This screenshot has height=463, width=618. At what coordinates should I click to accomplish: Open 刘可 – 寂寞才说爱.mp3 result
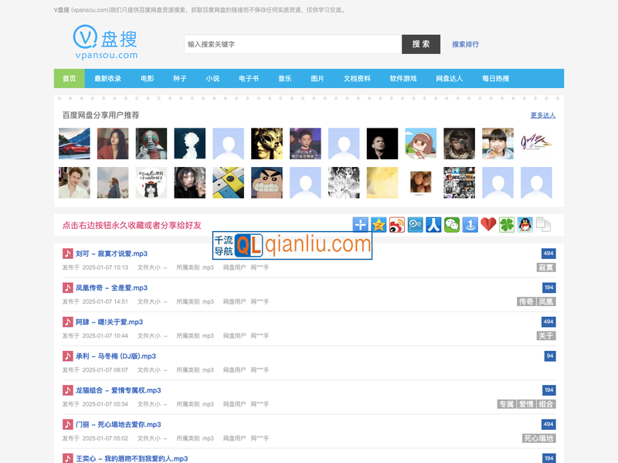click(111, 254)
